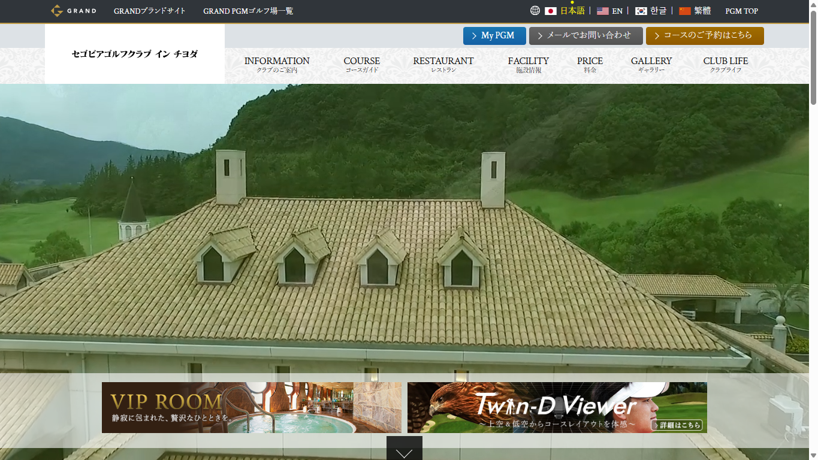Open the COURSE menu
The height and width of the screenshot is (460, 818).
coord(362,65)
